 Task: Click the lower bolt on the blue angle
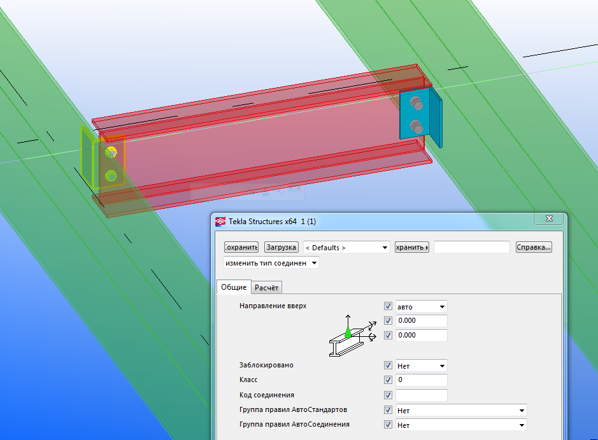416,125
